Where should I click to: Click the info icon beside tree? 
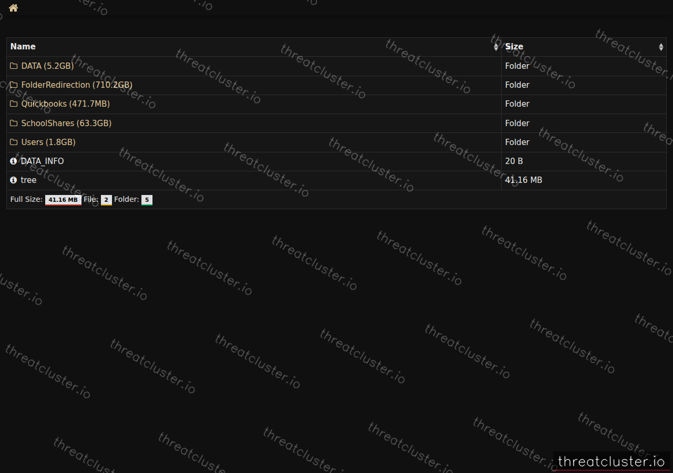tap(14, 180)
